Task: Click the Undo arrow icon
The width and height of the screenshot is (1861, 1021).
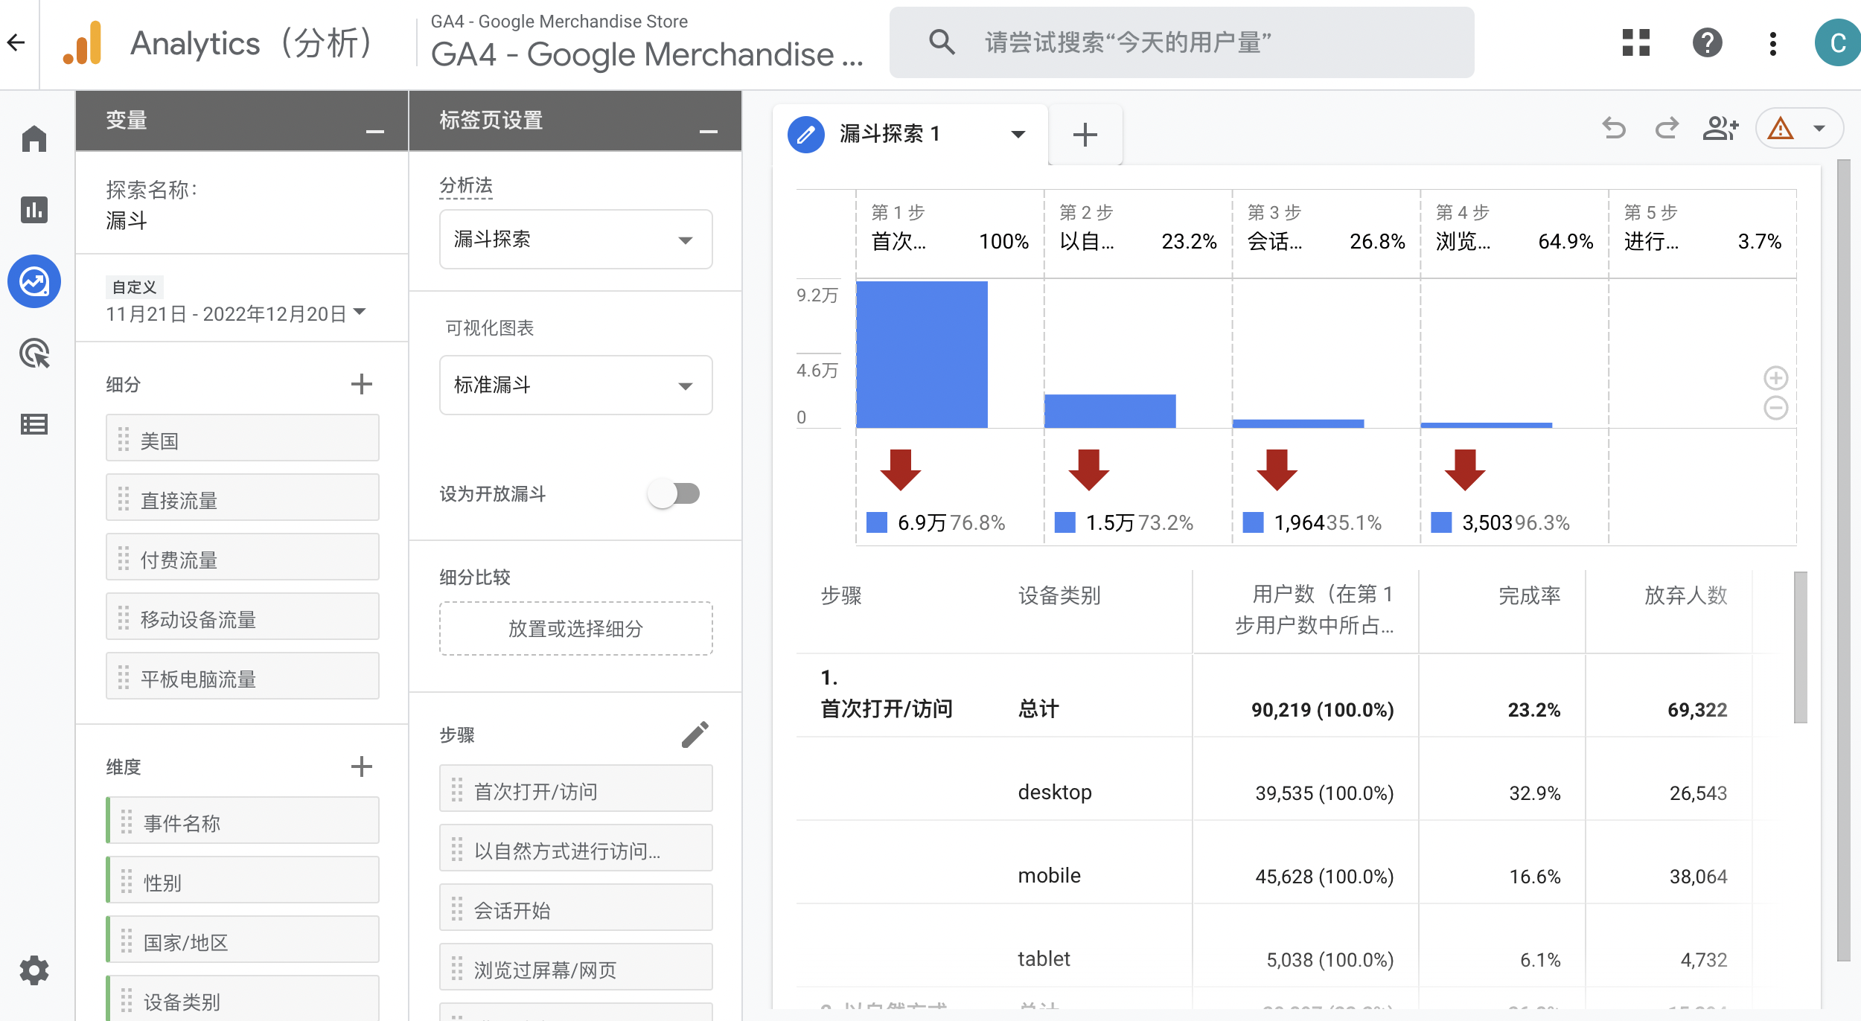Action: point(1613,129)
